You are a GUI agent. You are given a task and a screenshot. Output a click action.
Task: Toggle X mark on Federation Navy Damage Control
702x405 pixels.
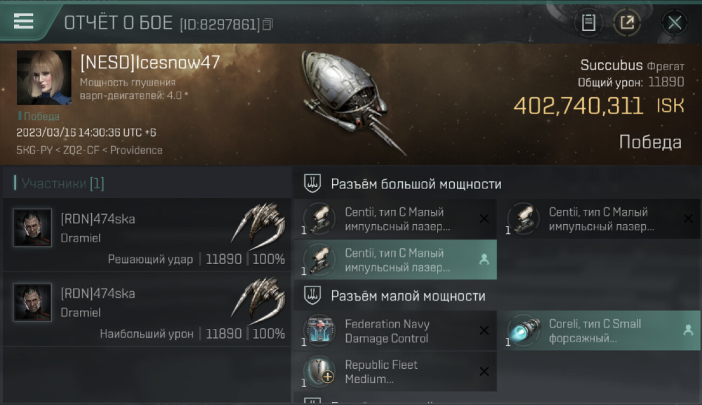484,331
